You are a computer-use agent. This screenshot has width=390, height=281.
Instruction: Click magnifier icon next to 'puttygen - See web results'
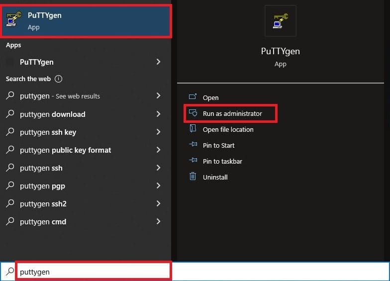(10, 95)
